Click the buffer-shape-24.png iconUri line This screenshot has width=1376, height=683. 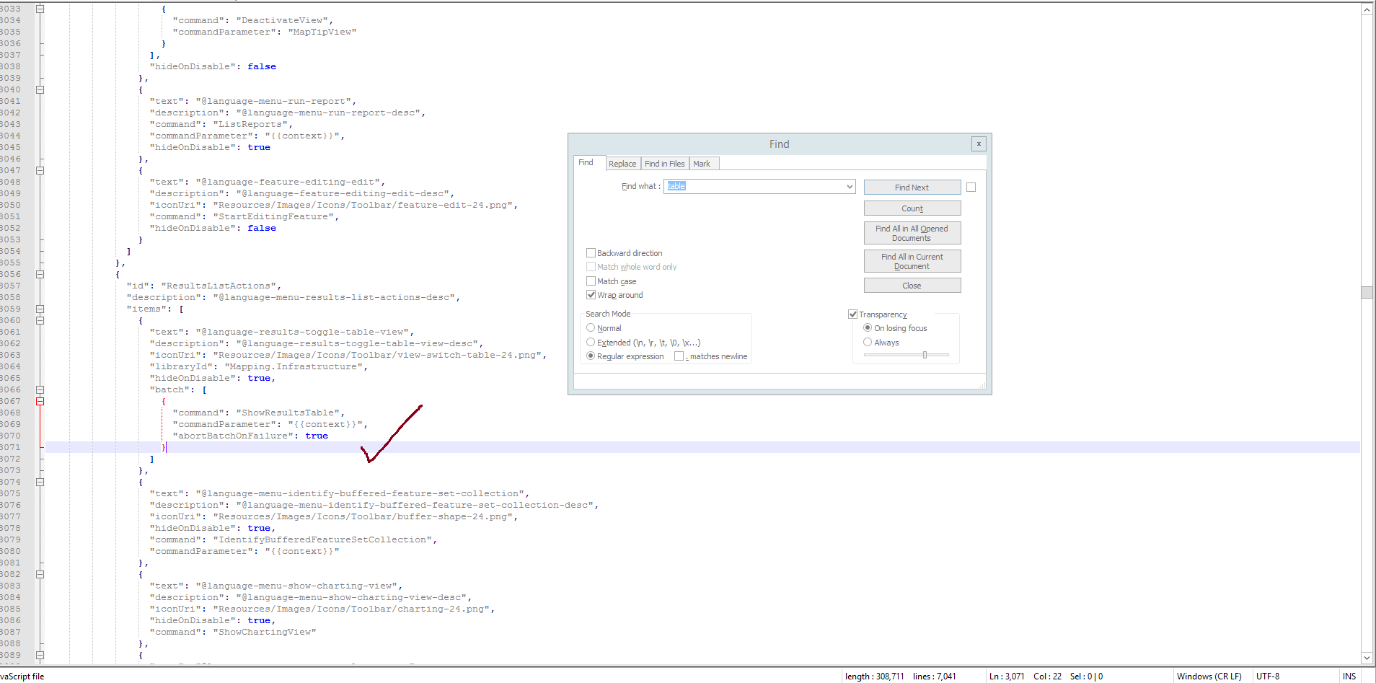334,516
